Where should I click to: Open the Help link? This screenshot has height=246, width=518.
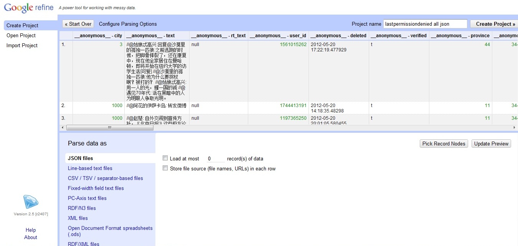(x=31, y=230)
